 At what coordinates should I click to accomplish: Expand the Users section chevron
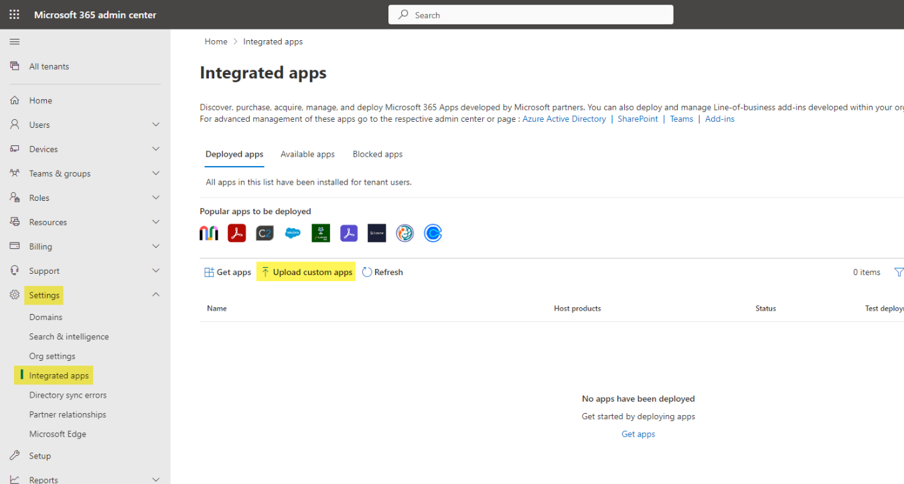tap(155, 125)
